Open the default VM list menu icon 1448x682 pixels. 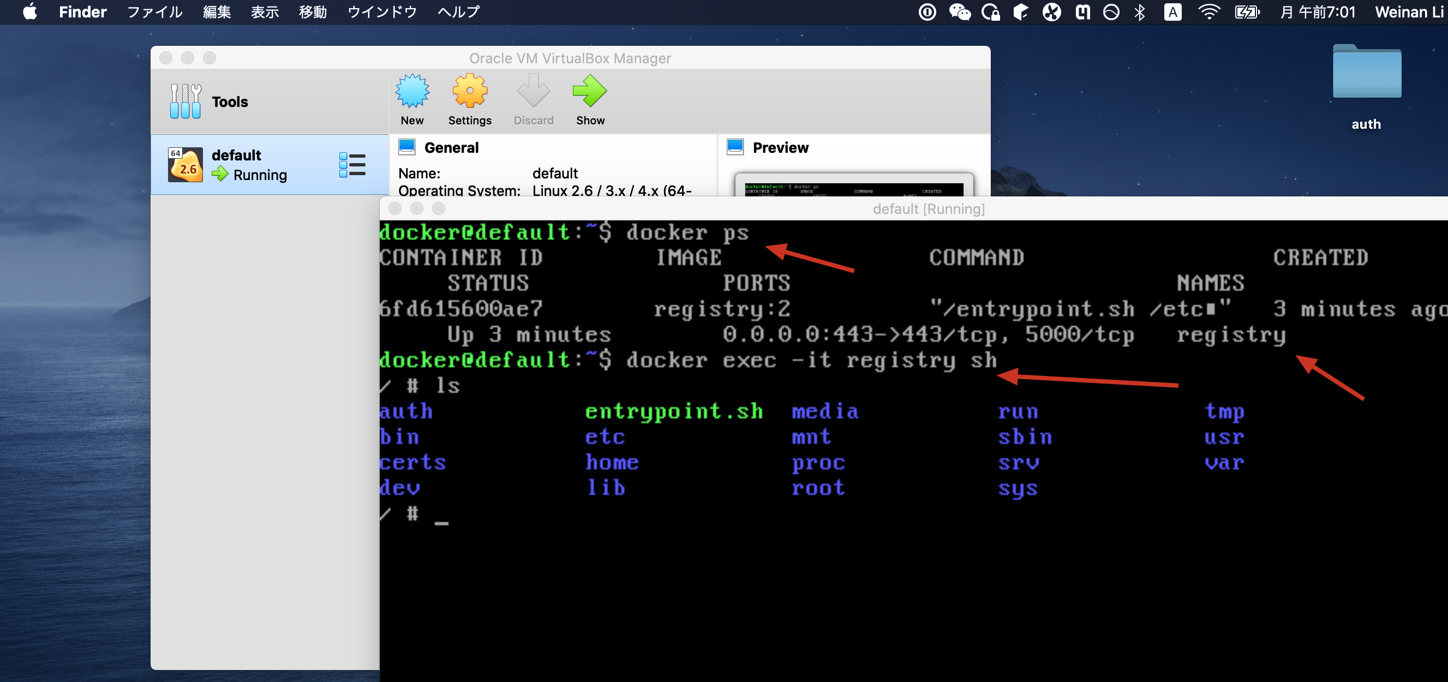[x=352, y=165]
